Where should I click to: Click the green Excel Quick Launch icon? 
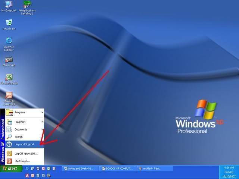49,169
